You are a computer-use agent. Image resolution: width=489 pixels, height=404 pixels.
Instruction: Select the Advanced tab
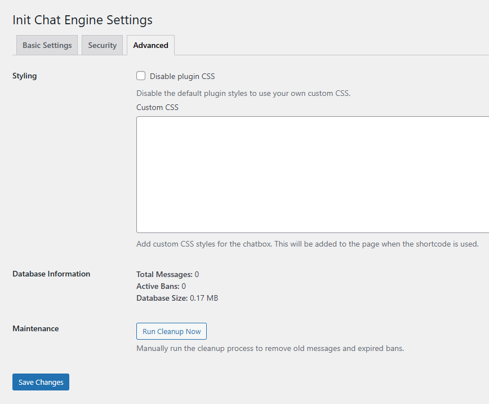(150, 45)
